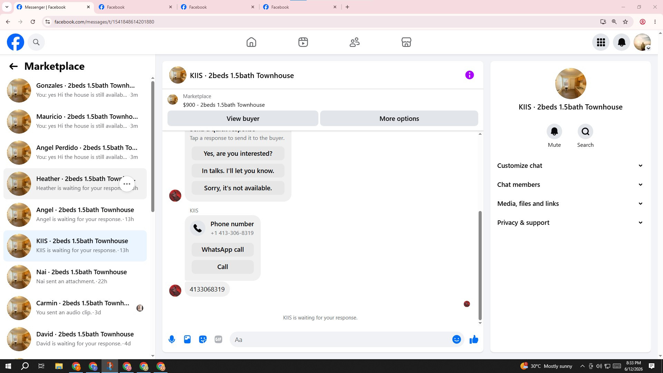Open KIIS listing thumbnail in right panel
The height and width of the screenshot is (373, 663).
point(570,84)
